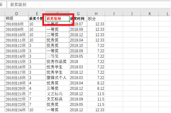Select cell 2018级12班

pos(17,45)
